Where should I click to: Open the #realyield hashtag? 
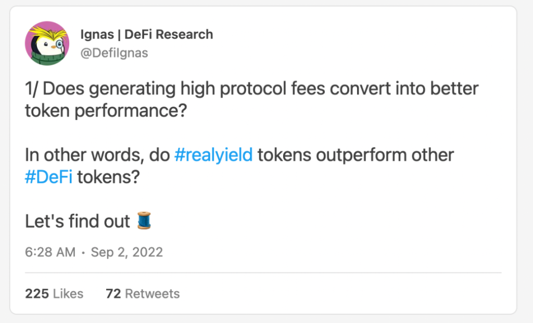[213, 155]
